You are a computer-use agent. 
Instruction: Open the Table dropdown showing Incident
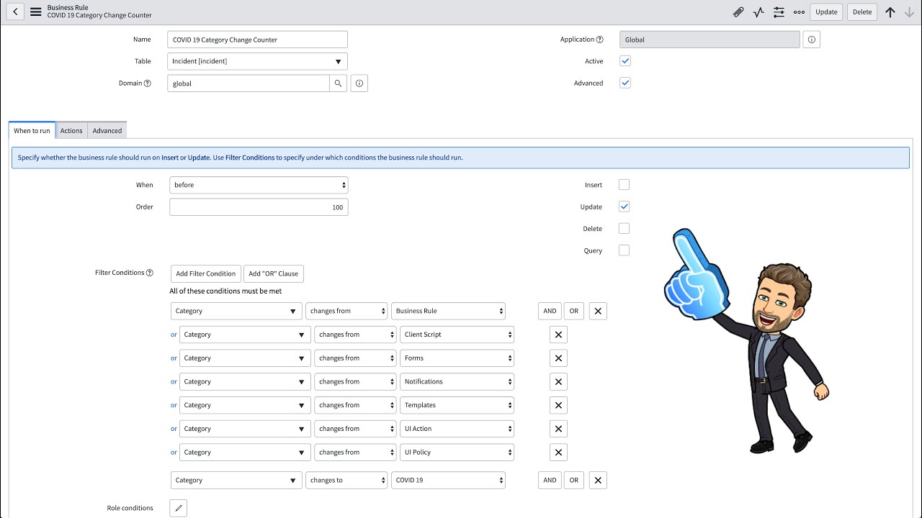coord(257,61)
